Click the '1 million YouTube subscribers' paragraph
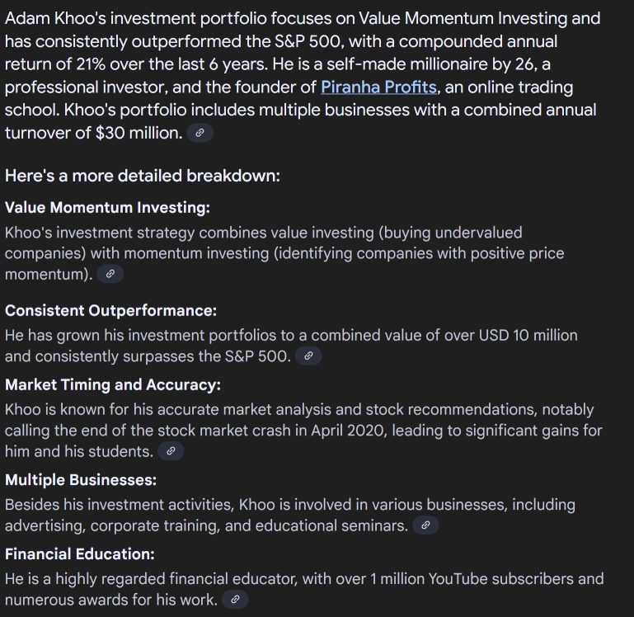The height and width of the screenshot is (617, 634). 304,589
